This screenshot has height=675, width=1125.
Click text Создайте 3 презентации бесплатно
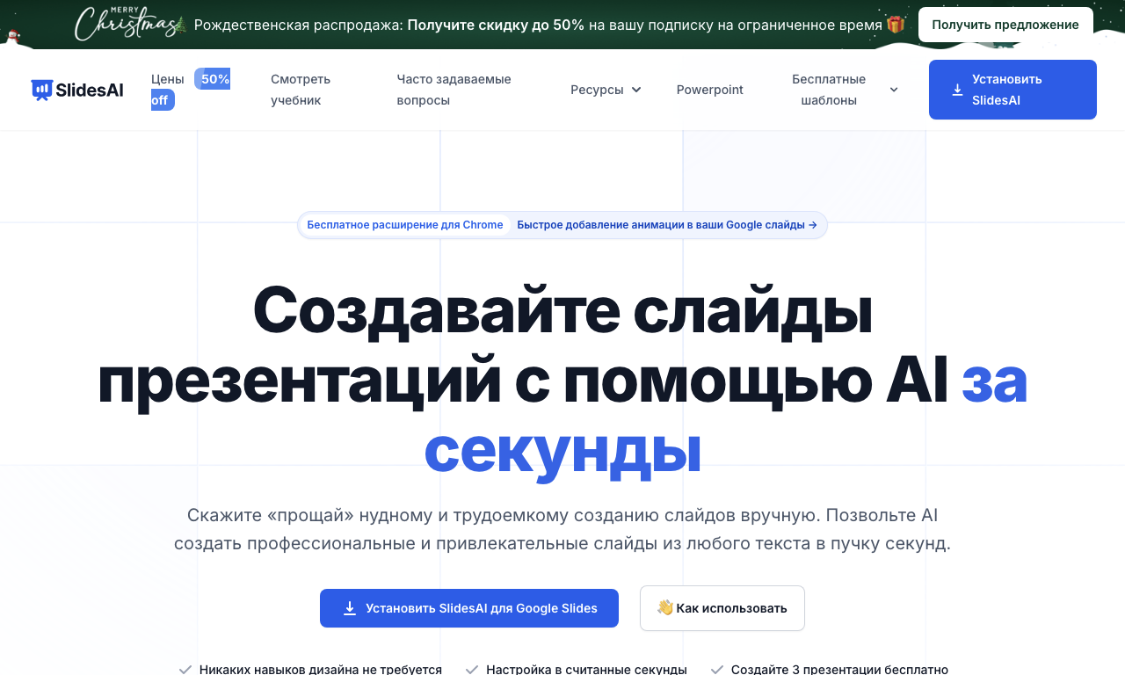[x=839, y=669]
